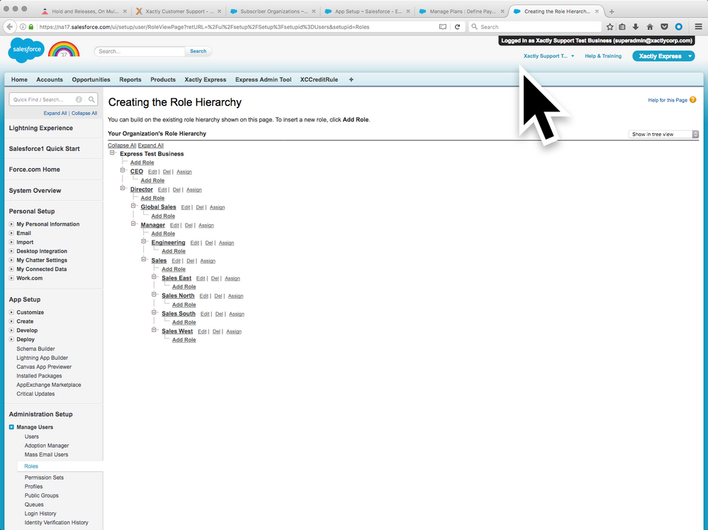Collapse the CEO role node

(x=123, y=170)
